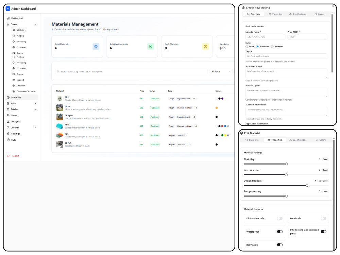The image size is (340, 255).
Task: Switch to Specifications tab in Create New Material
Action: pyautogui.click(x=297, y=14)
